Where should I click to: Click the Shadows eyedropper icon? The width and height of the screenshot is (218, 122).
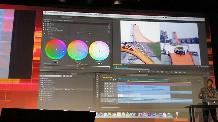tap(58, 62)
